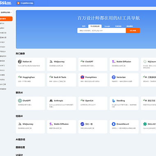Select the orange highlighted sidebar category
Image resolution: width=156 pixels, height=156 pixels.
[6, 19]
